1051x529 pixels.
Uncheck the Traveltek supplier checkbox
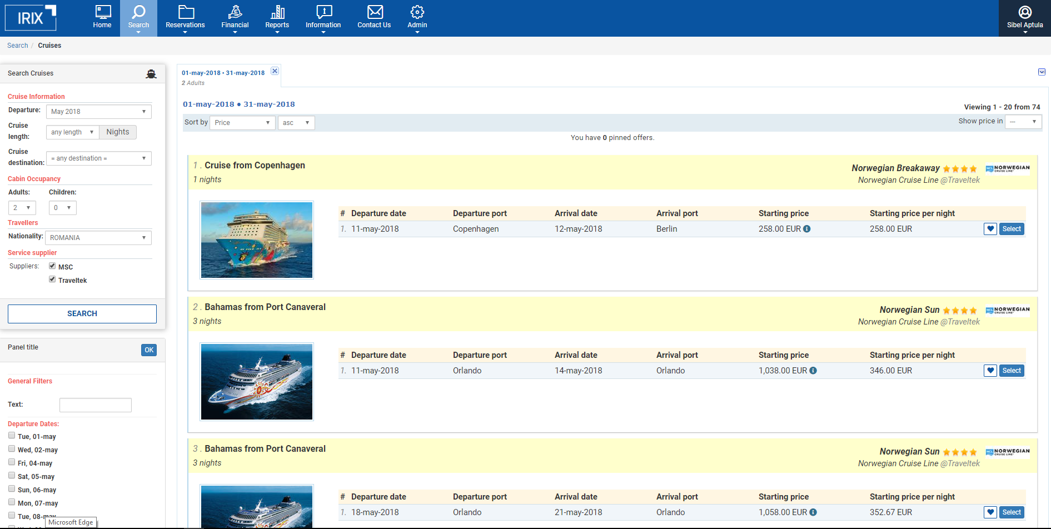coord(52,280)
